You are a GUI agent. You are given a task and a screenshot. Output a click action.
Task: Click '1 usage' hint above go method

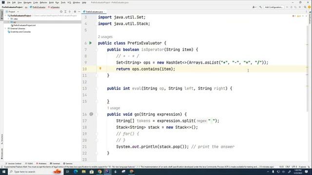click(x=114, y=108)
